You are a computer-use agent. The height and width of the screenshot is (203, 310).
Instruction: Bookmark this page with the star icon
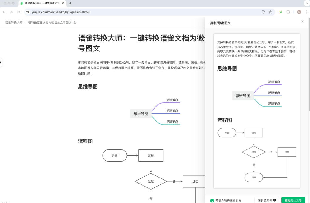(x=271, y=12)
